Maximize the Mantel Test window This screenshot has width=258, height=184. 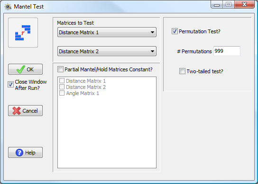(229, 5)
